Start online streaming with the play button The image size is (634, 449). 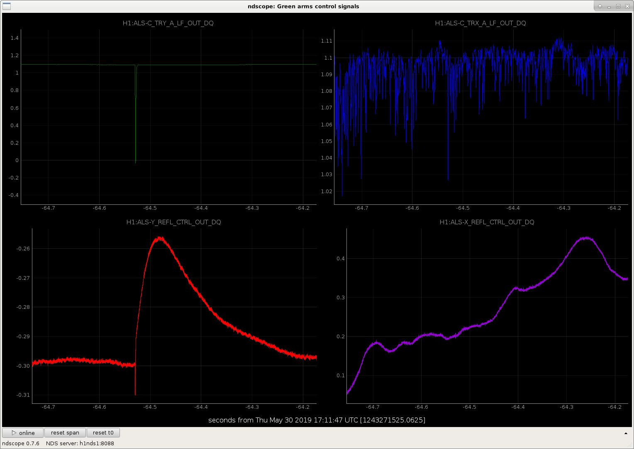point(23,433)
